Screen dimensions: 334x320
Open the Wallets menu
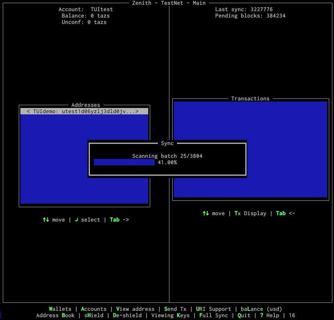point(60,309)
